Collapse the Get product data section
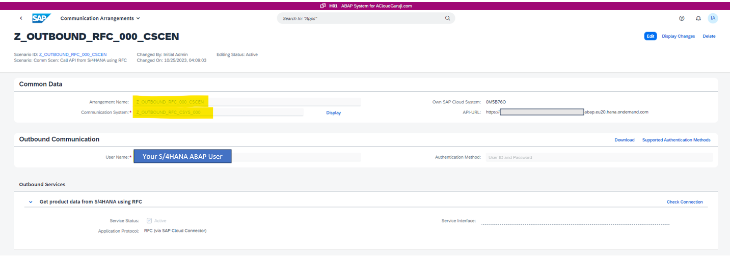Viewport: 730px width, 257px height. pyautogui.click(x=31, y=202)
